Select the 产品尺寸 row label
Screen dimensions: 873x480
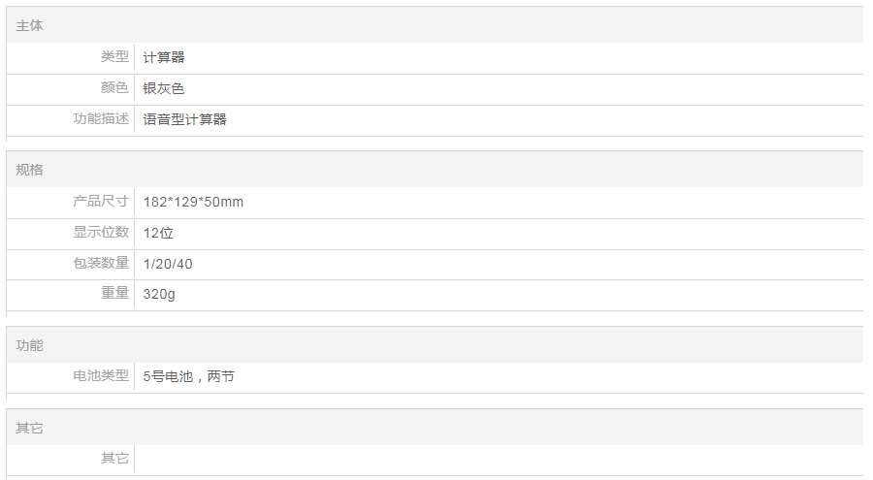coord(101,202)
